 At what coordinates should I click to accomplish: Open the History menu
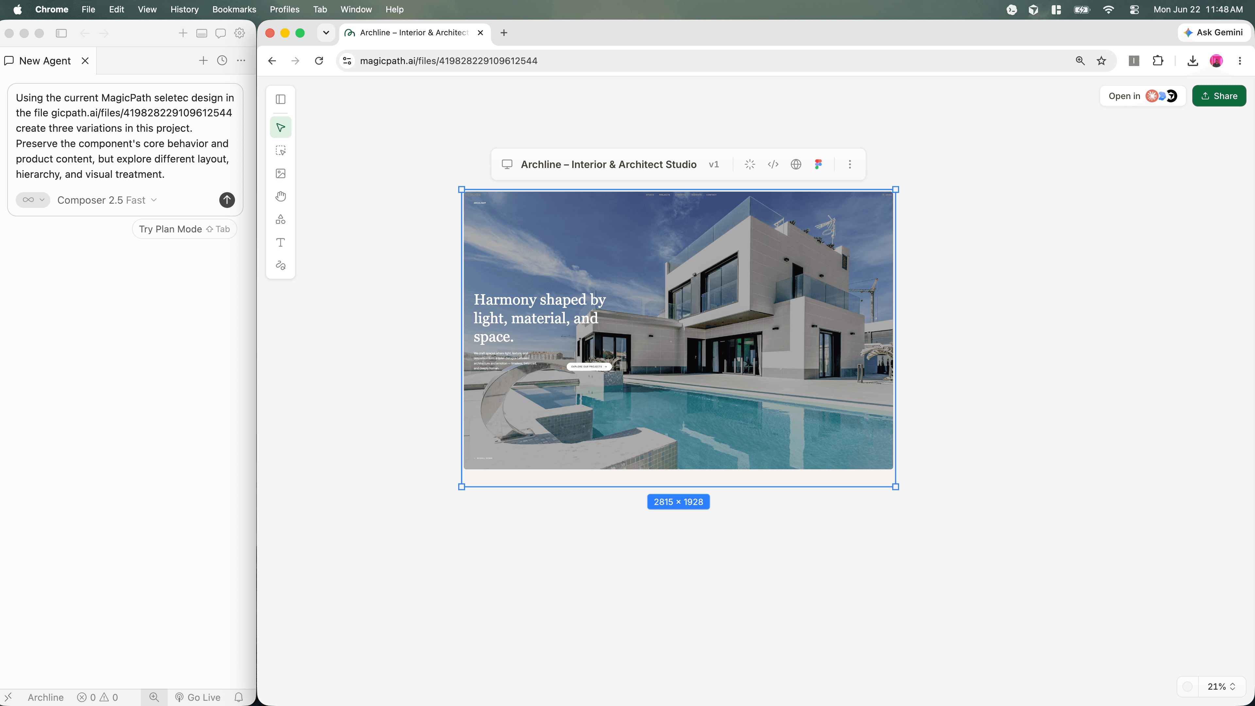click(x=184, y=9)
